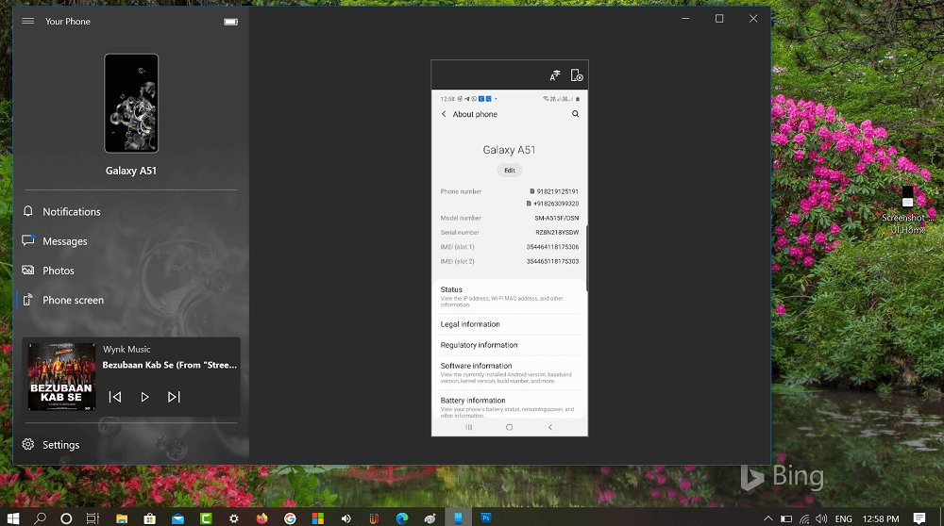
Task: Open the Screenshot UI Home desktop file
Action: click(907, 211)
